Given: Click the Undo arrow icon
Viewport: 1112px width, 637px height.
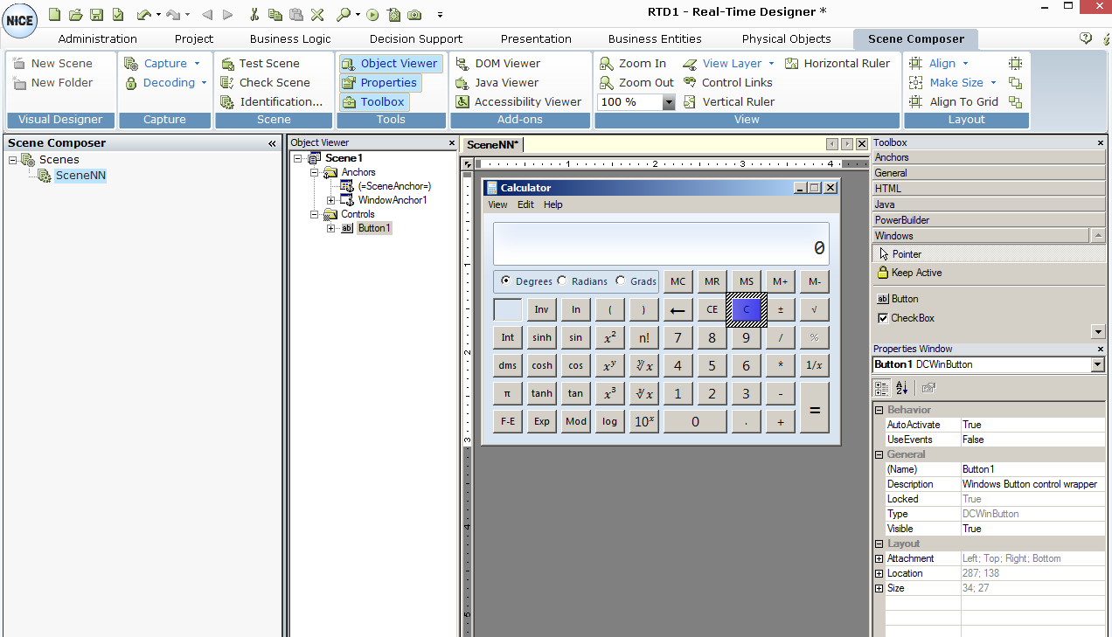Looking at the screenshot, I should click(144, 14).
